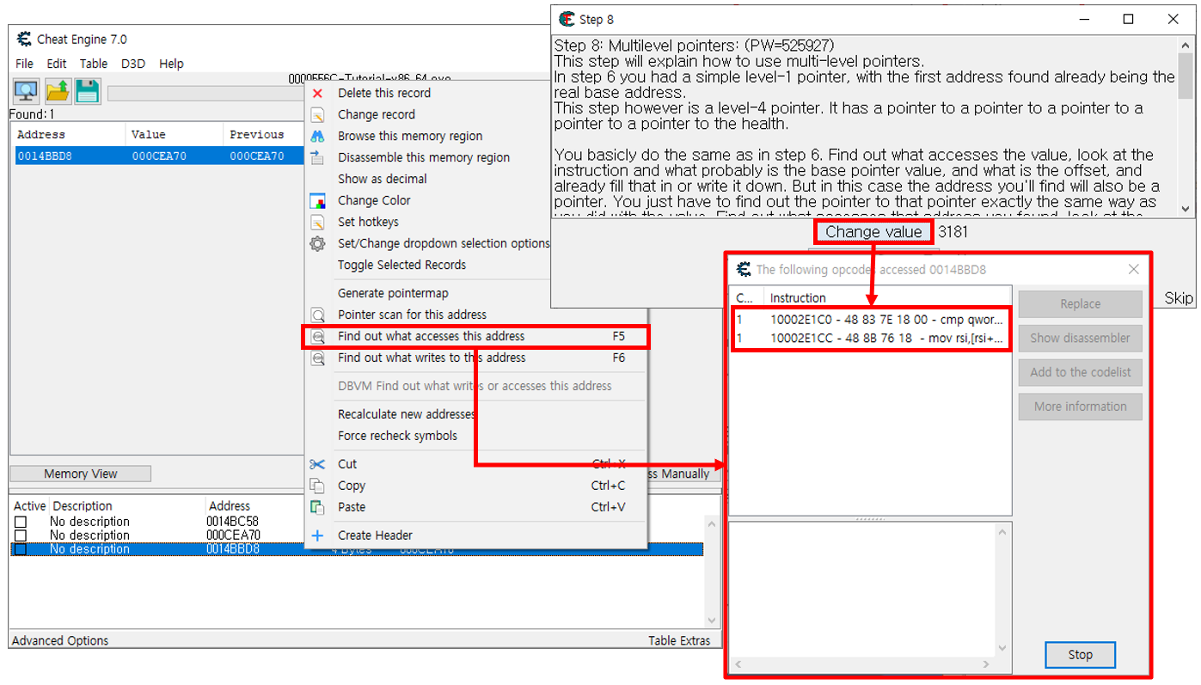
Task: Click the magnifier icon beside Pointer scan for this address
Action: pyautogui.click(x=317, y=315)
